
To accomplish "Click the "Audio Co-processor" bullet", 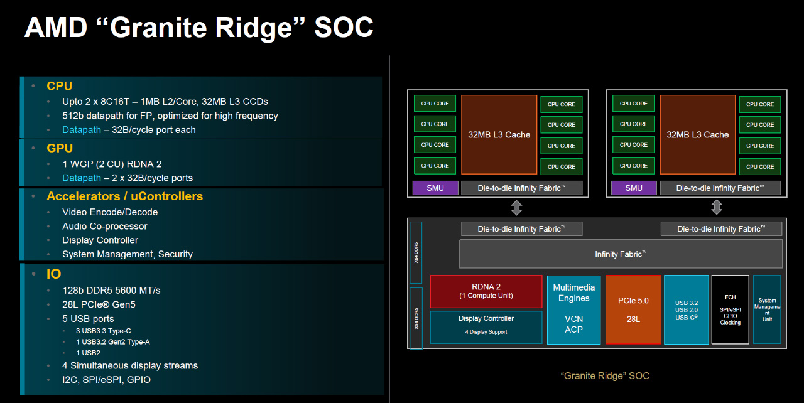I will click(x=105, y=226).
